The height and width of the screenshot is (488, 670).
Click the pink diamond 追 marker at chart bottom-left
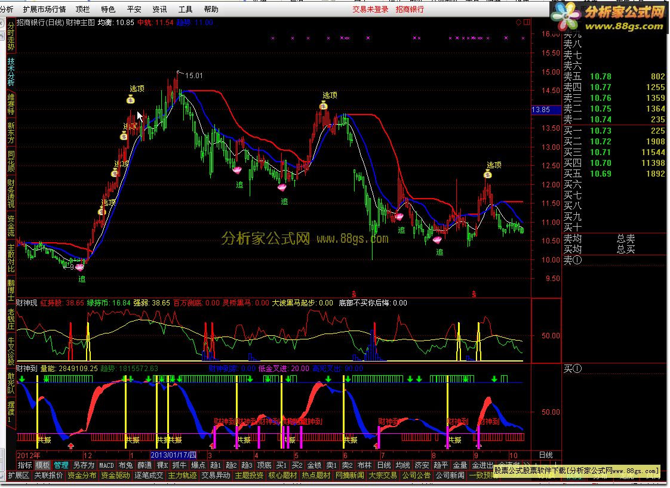click(x=79, y=268)
